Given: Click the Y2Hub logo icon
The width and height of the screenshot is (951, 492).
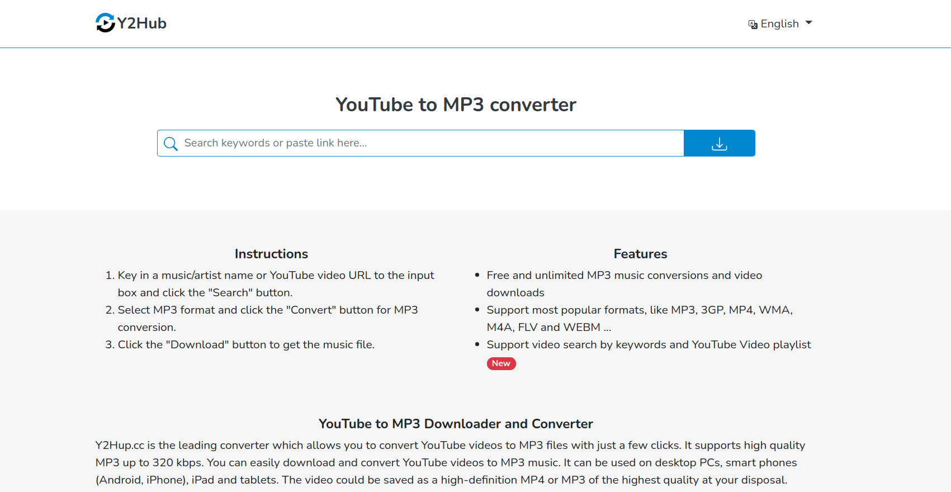Looking at the screenshot, I should click(105, 23).
